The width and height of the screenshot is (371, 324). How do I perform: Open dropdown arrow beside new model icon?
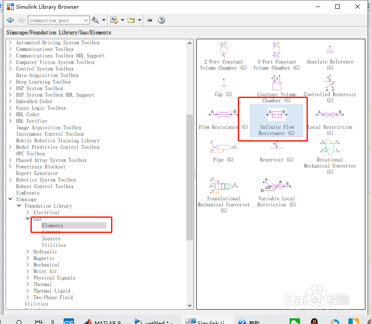[122, 20]
